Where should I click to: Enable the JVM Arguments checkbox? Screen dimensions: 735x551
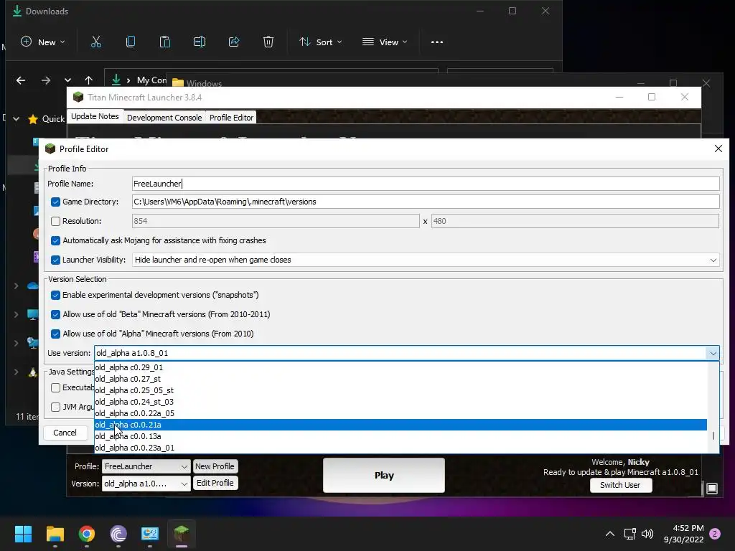click(55, 407)
